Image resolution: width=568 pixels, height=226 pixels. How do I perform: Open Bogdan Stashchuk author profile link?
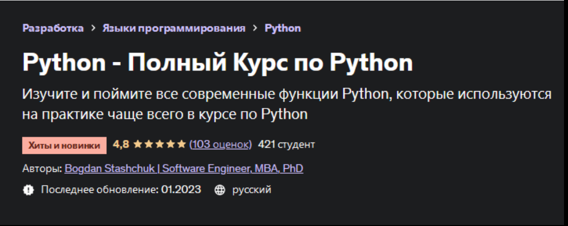point(184,169)
